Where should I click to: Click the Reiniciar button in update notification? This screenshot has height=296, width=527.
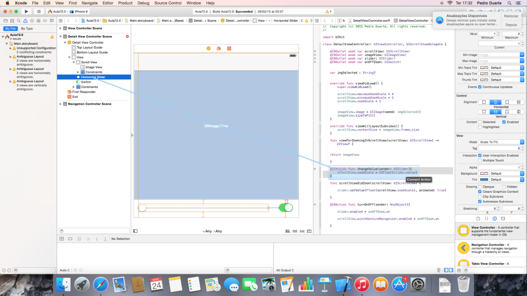pos(511,16)
